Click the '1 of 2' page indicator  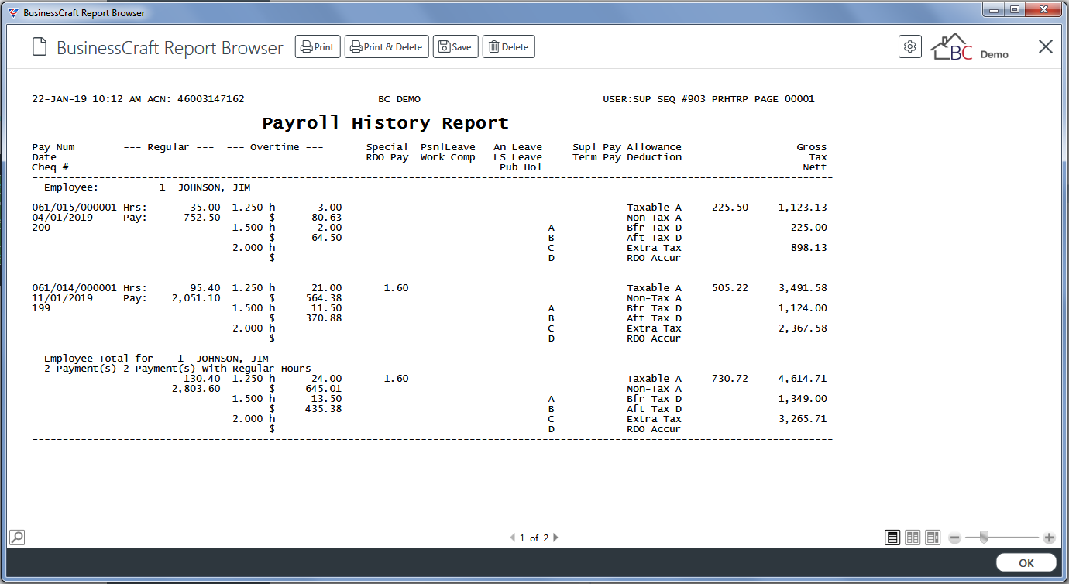tap(534, 538)
